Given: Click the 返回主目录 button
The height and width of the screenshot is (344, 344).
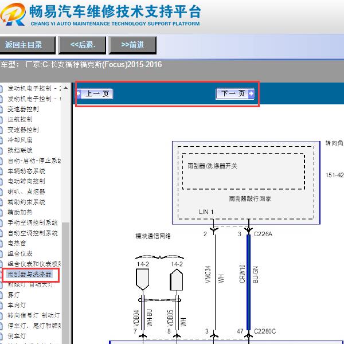Looking at the screenshot, I should (x=27, y=45).
